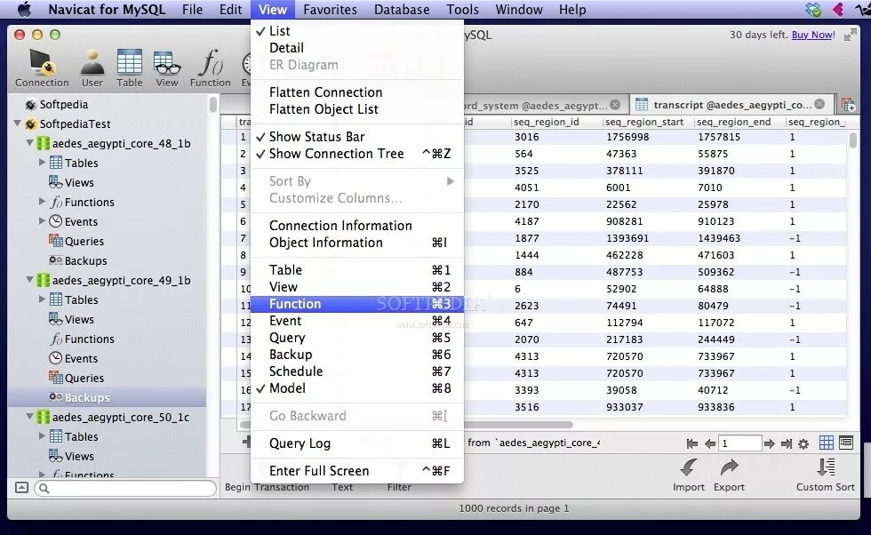Click Queries icon under core_48_1b
The image size is (871, 535).
[x=55, y=241]
